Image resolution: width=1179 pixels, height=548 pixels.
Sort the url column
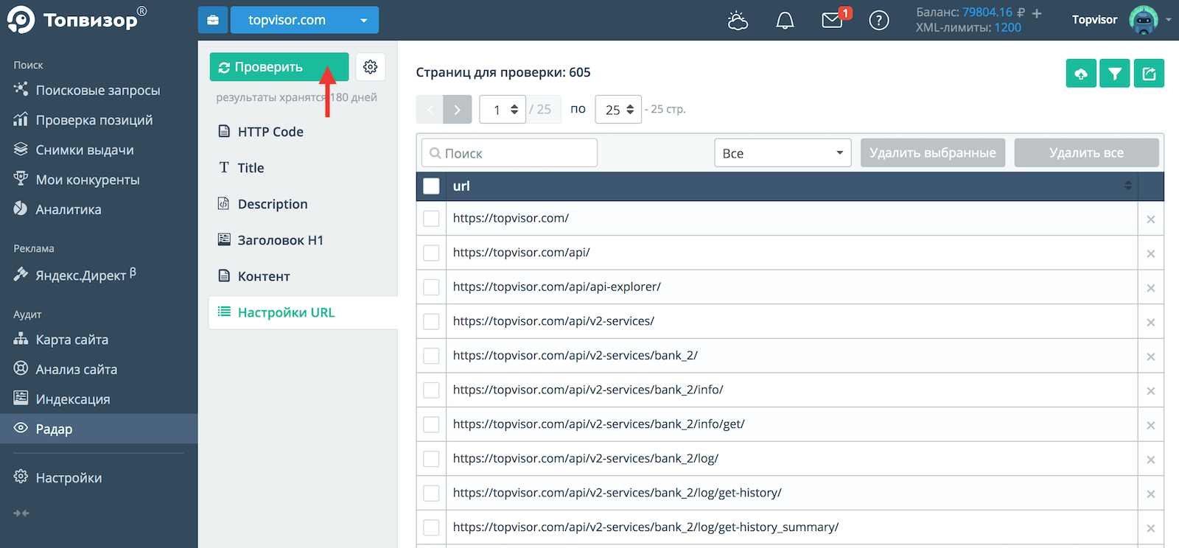[x=1128, y=186]
